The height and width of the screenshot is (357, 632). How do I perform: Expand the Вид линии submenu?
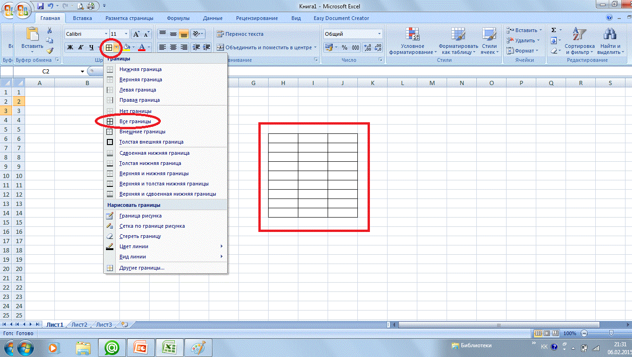point(165,257)
